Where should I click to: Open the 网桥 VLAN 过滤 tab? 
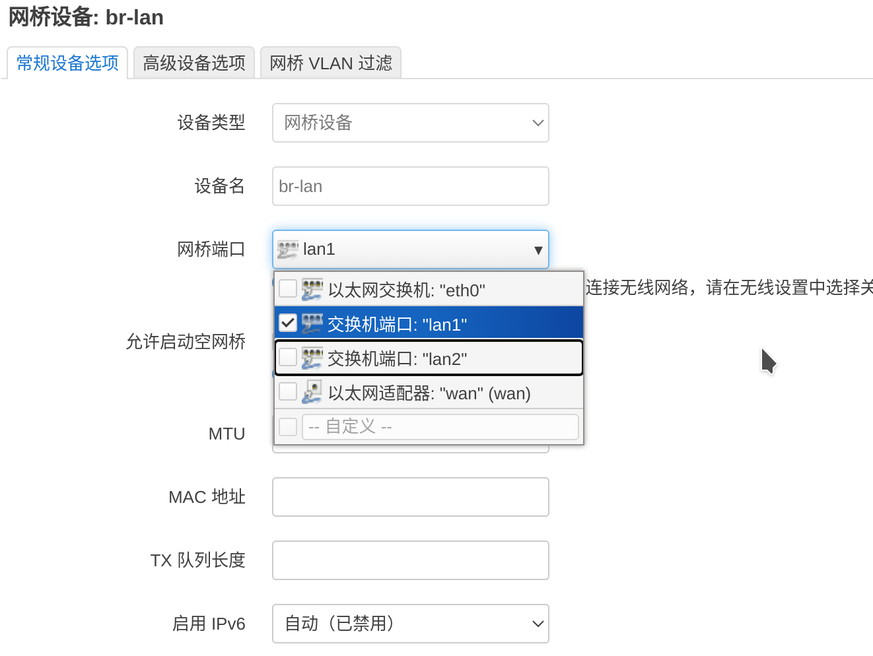click(330, 63)
